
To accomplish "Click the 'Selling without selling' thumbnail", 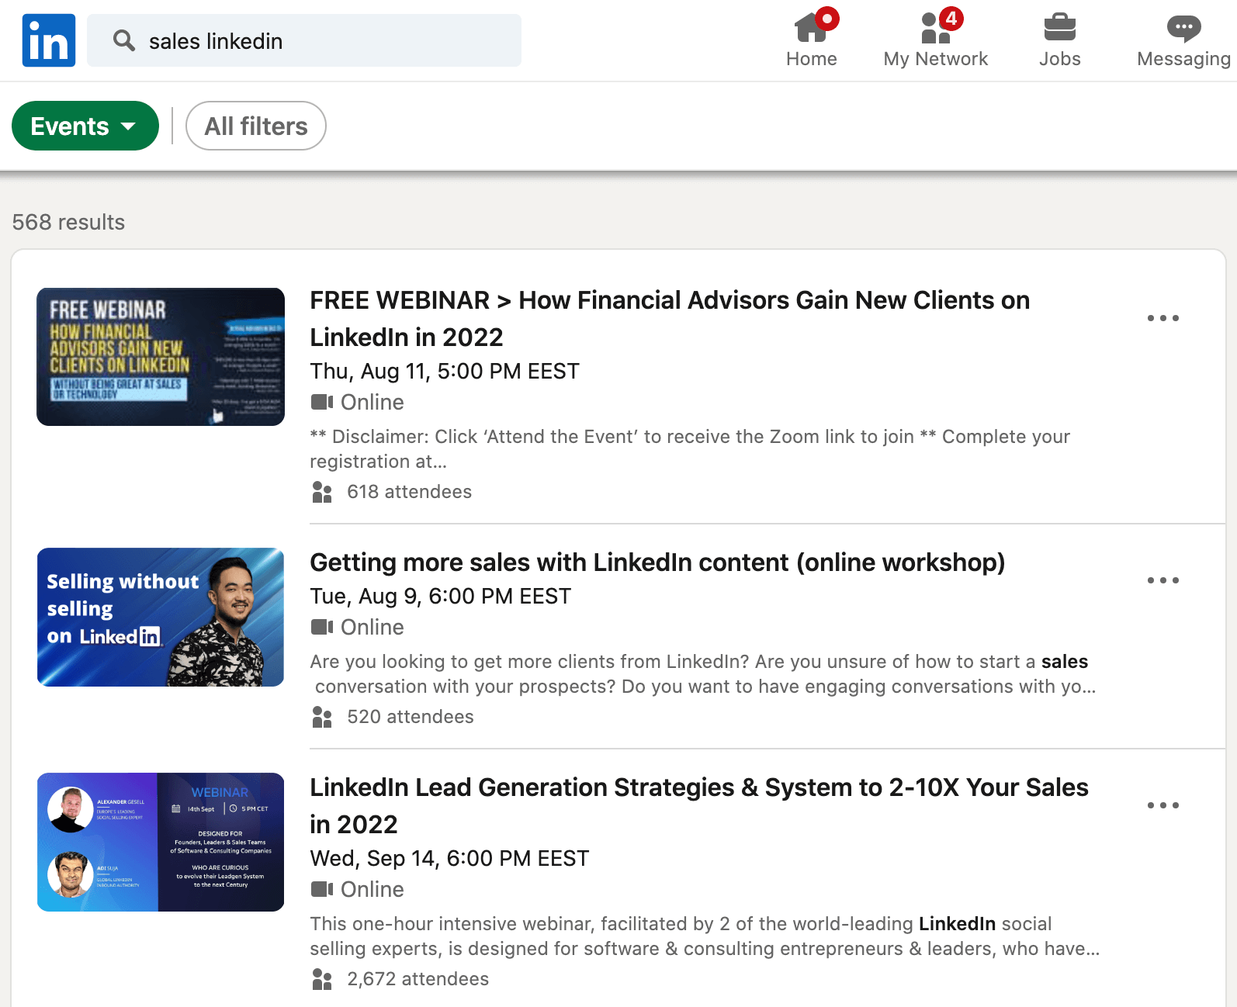I will [x=161, y=617].
